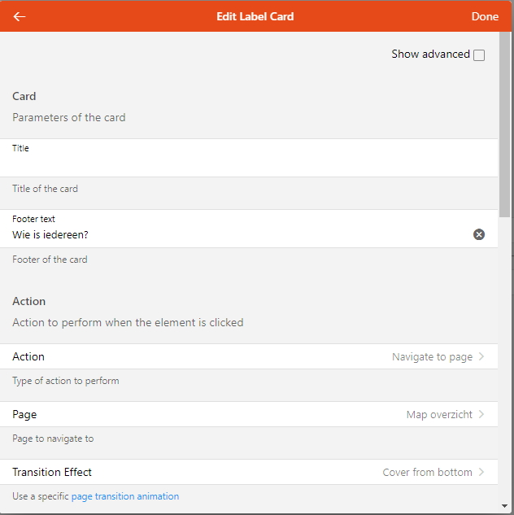Click the Show advanced label text
Viewport: 514px width, 515px height.
[x=430, y=55]
